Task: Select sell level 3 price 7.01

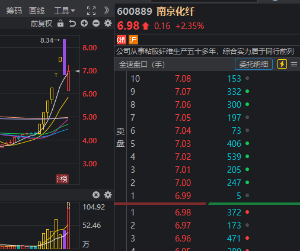Action: 183,170
